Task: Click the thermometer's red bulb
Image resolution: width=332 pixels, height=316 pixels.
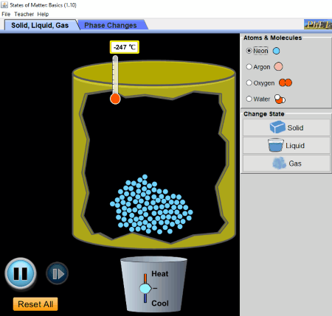Action: pos(115,99)
